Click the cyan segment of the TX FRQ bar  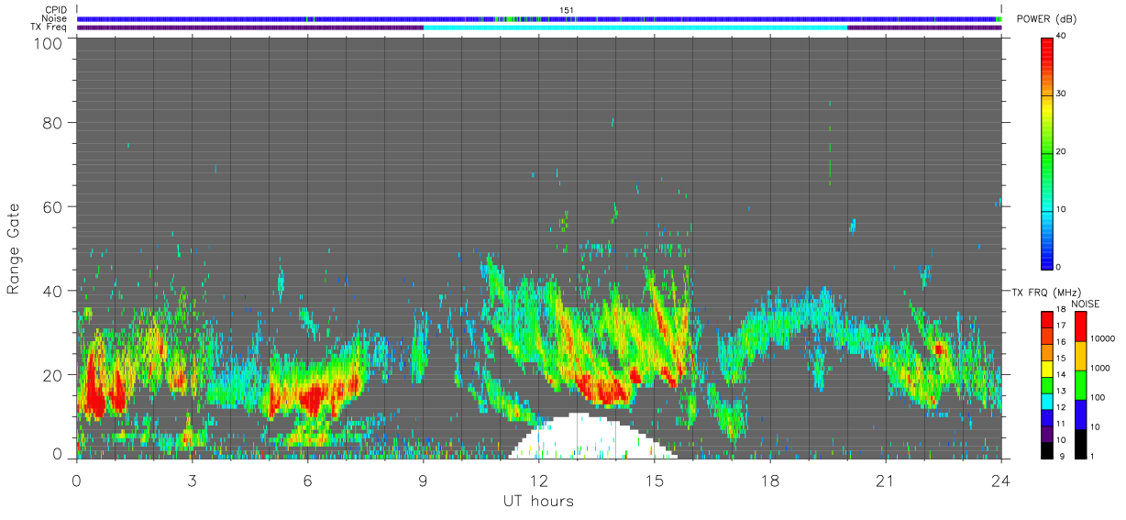pos(1046,401)
